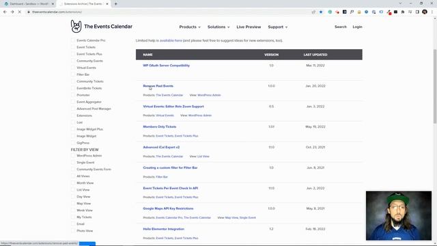Click the address bar URL field
This screenshot has width=437, height=246.
point(167,12)
